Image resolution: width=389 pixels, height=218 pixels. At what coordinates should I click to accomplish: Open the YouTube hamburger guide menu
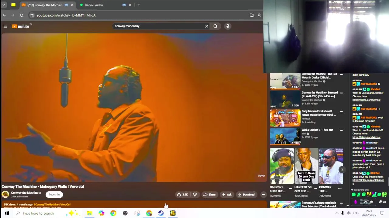[5, 26]
